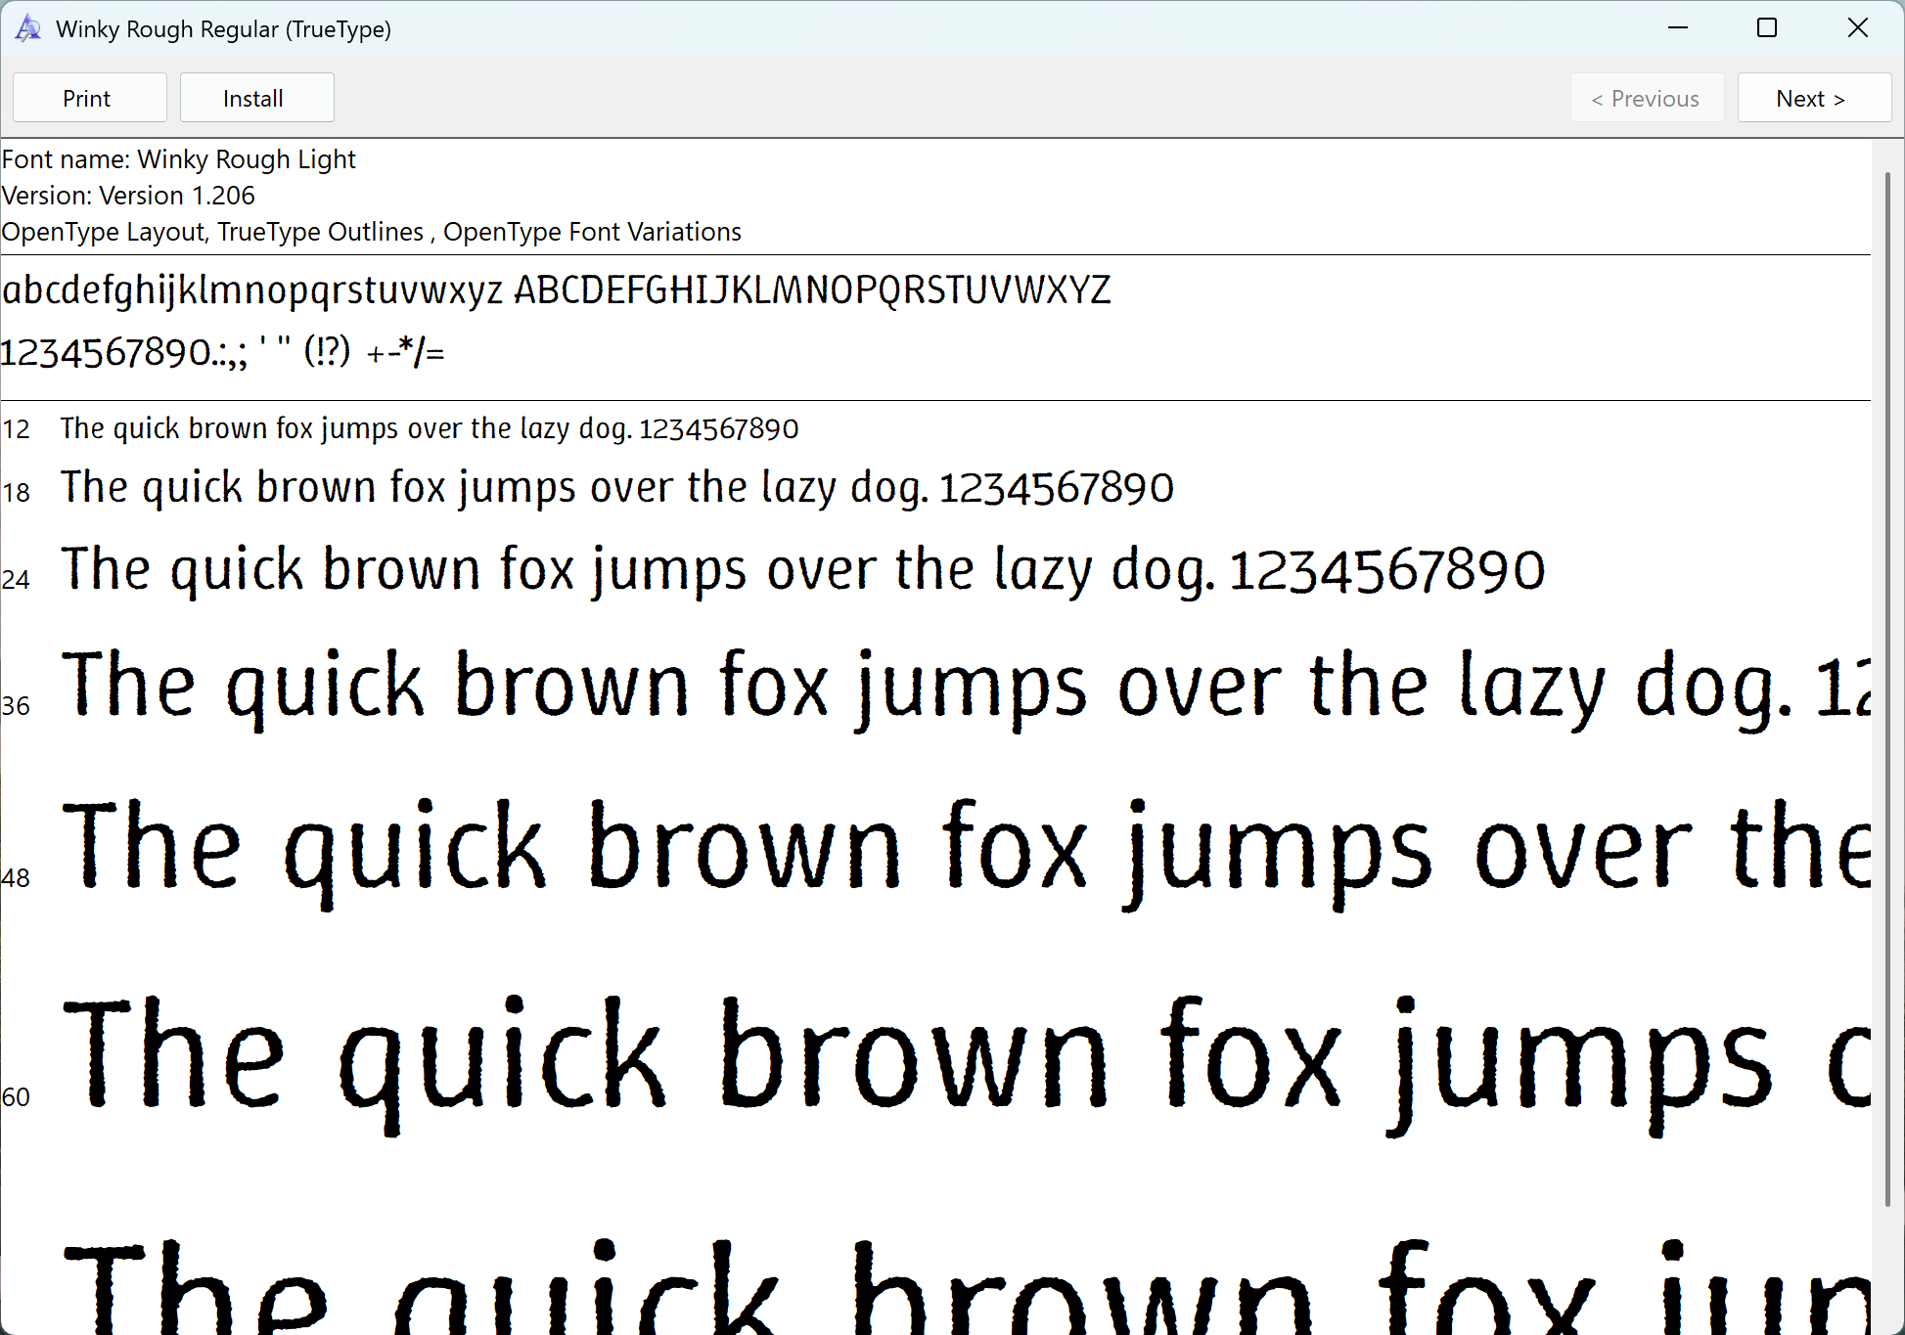Viewport: 1905px width, 1335px height.
Task: Click 'Font name: Winky Rough Light' text
Action: click(x=179, y=159)
